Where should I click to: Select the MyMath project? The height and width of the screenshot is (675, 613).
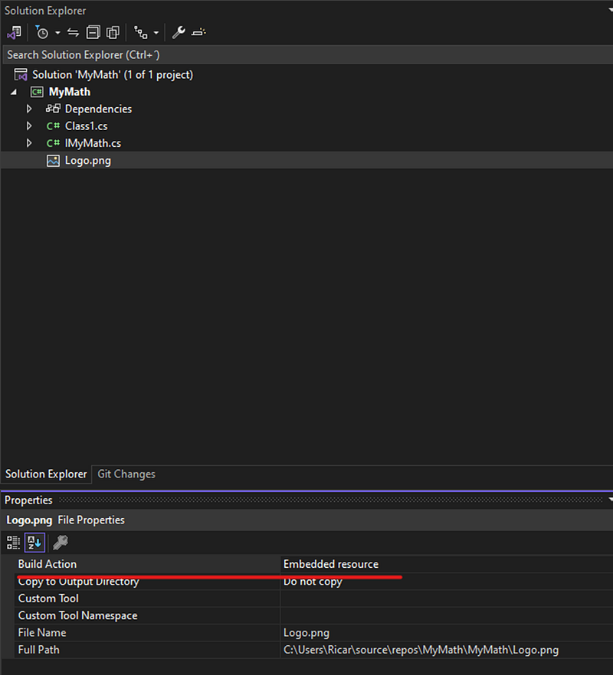coord(70,92)
